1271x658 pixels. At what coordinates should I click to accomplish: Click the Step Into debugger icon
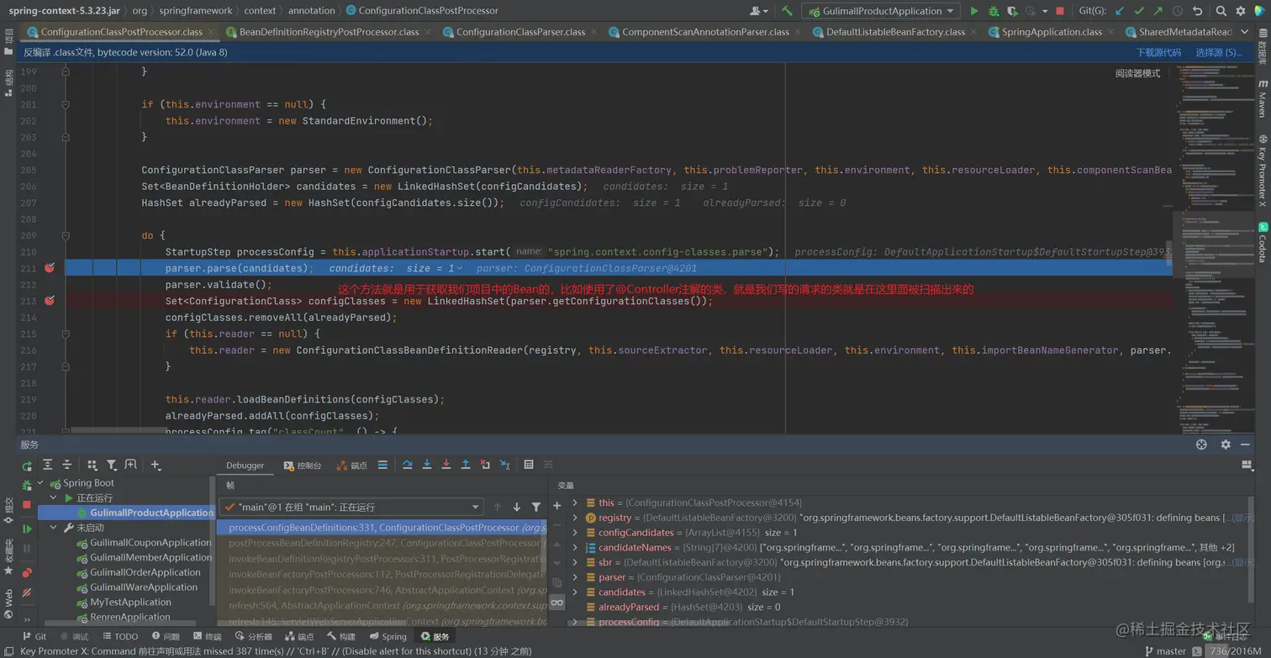427,465
